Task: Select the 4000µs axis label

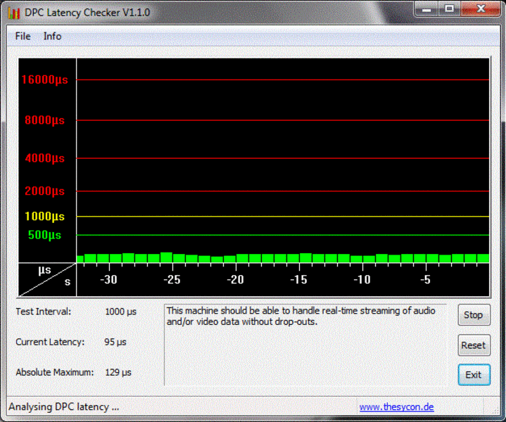Action: tap(44, 158)
